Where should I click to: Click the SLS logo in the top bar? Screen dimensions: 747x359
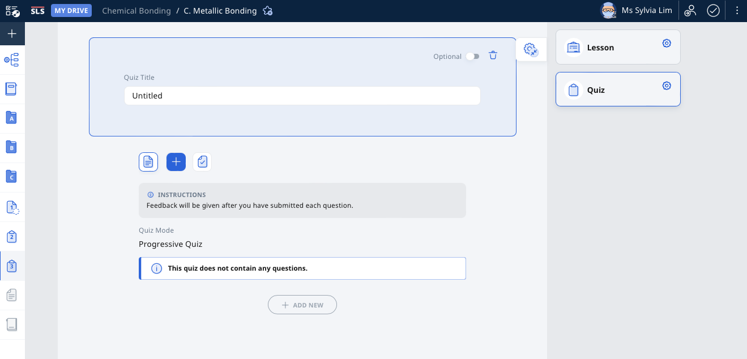coord(37,10)
